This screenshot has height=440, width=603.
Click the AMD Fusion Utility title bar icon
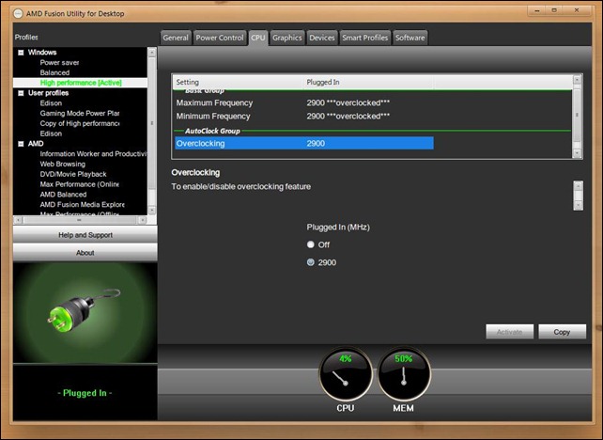point(18,13)
